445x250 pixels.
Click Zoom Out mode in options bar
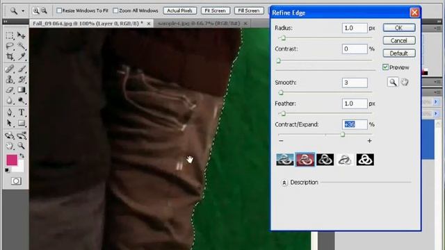tap(44, 11)
